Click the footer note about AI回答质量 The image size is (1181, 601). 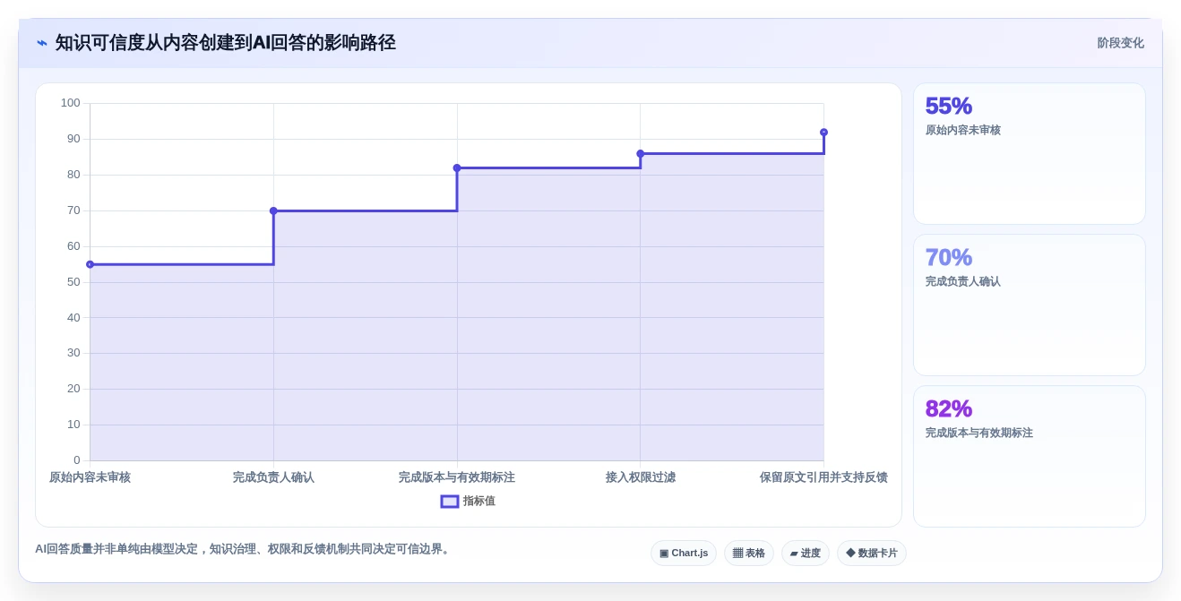(244, 549)
